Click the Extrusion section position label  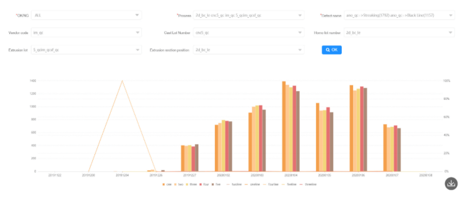point(170,50)
